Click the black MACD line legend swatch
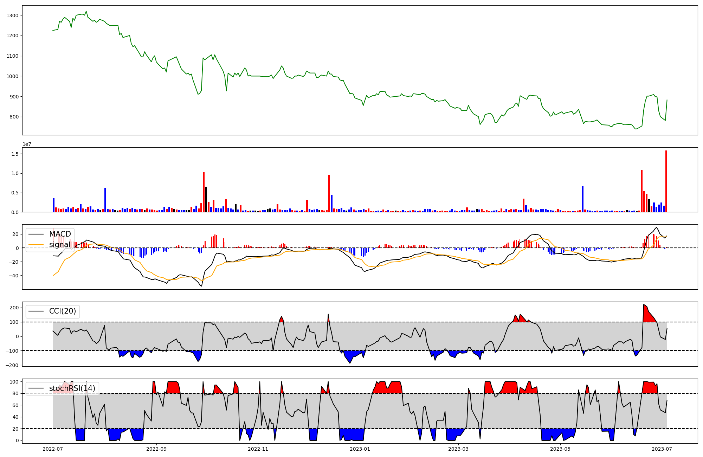The width and height of the screenshot is (703, 457). (x=36, y=234)
